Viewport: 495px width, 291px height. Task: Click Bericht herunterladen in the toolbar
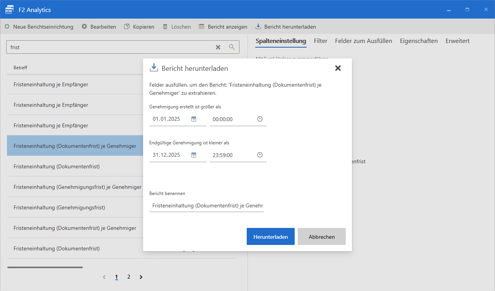coord(285,27)
